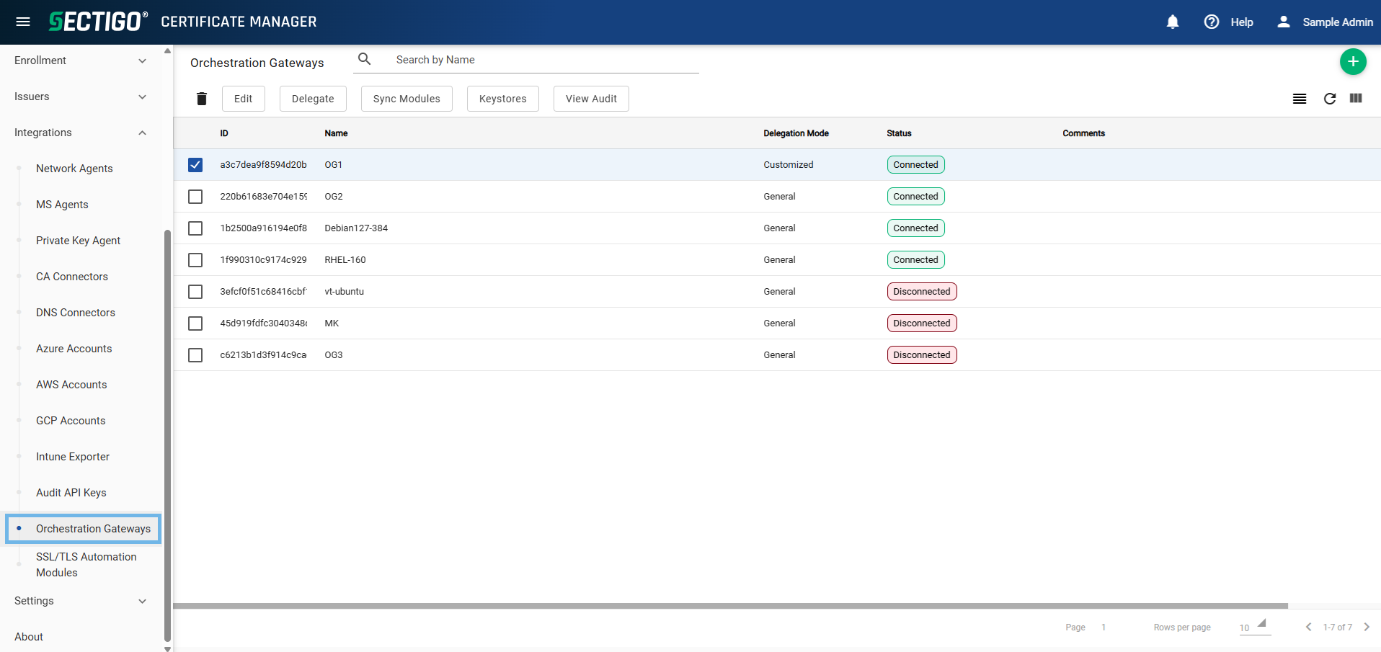1381x652 pixels.
Task: Select the vt-ubuntu row checkbox
Action: (x=195, y=292)
